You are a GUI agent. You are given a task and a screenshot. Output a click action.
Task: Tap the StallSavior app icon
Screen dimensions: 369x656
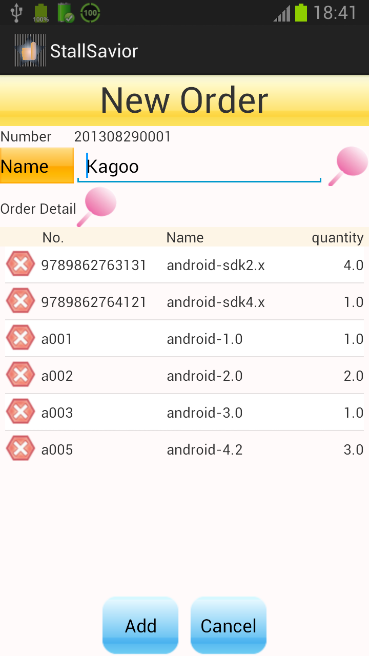(x=29, y=50)
